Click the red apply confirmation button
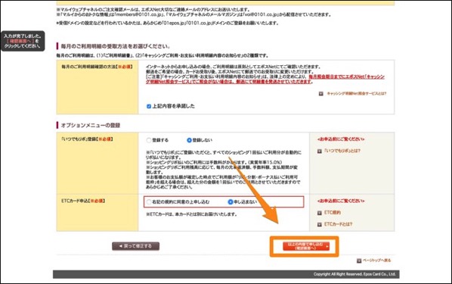This screenshot has height=284, width=452. click(x=306, y=246)
